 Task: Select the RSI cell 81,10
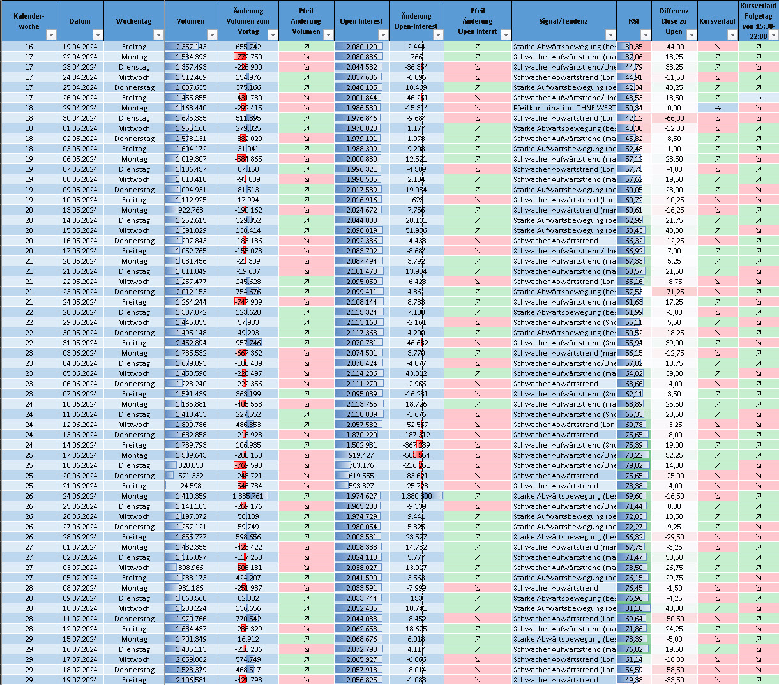(x=633, y=608)
